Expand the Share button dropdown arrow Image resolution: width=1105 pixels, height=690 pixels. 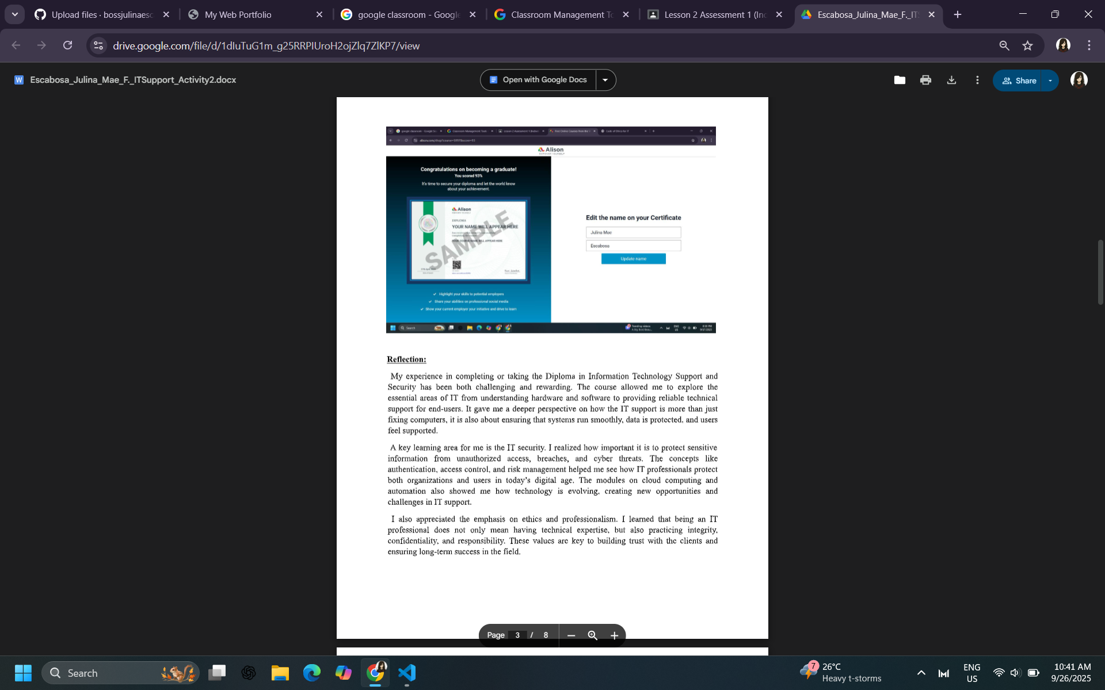pos(1050,80)
